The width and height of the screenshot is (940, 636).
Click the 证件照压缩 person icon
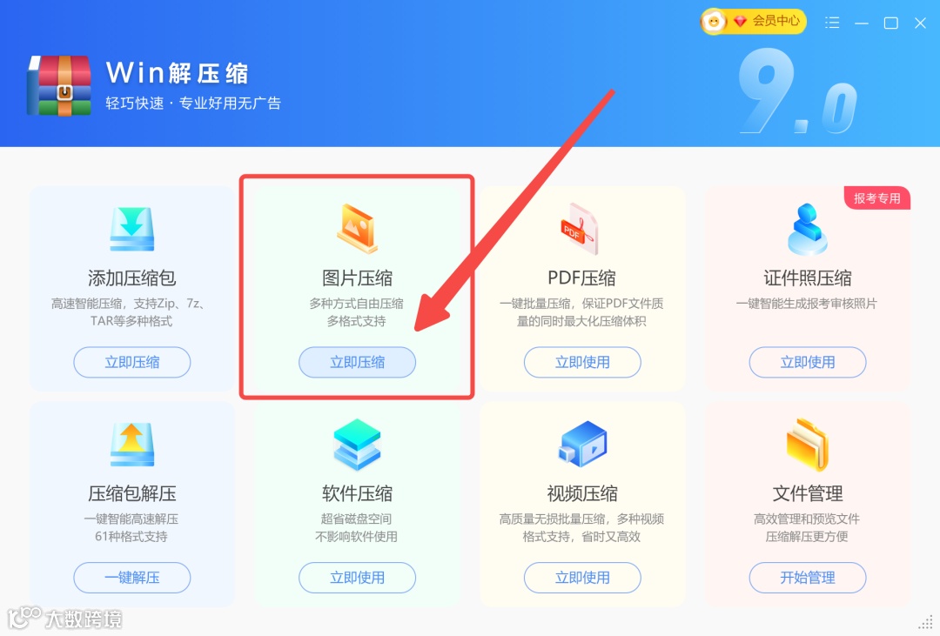(x=807, y=228)
